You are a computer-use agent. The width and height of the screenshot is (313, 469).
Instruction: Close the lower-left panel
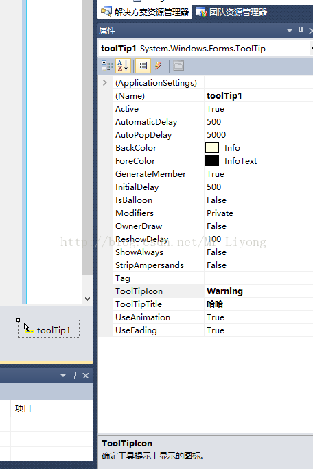[x=86, y=376]
